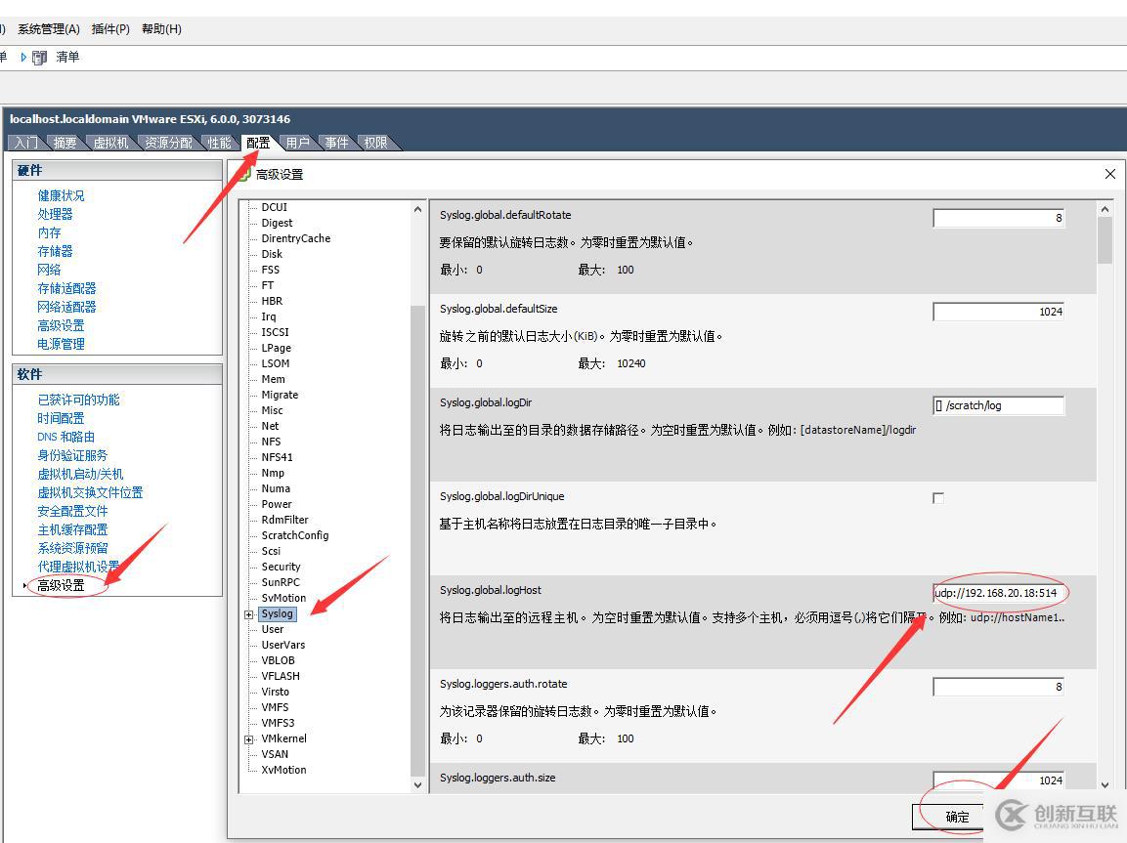The width and height of the screenshot is (1127, 843).
Task: Switch to the 权限 tab
Action: click(x=376, y=143)
